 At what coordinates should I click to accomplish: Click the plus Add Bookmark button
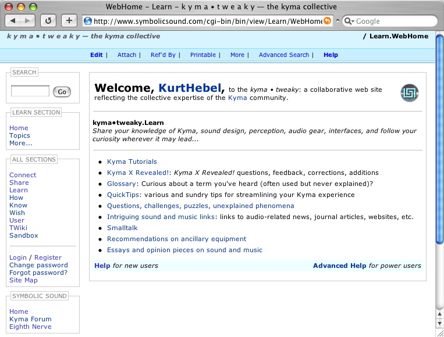click(69, 21)
